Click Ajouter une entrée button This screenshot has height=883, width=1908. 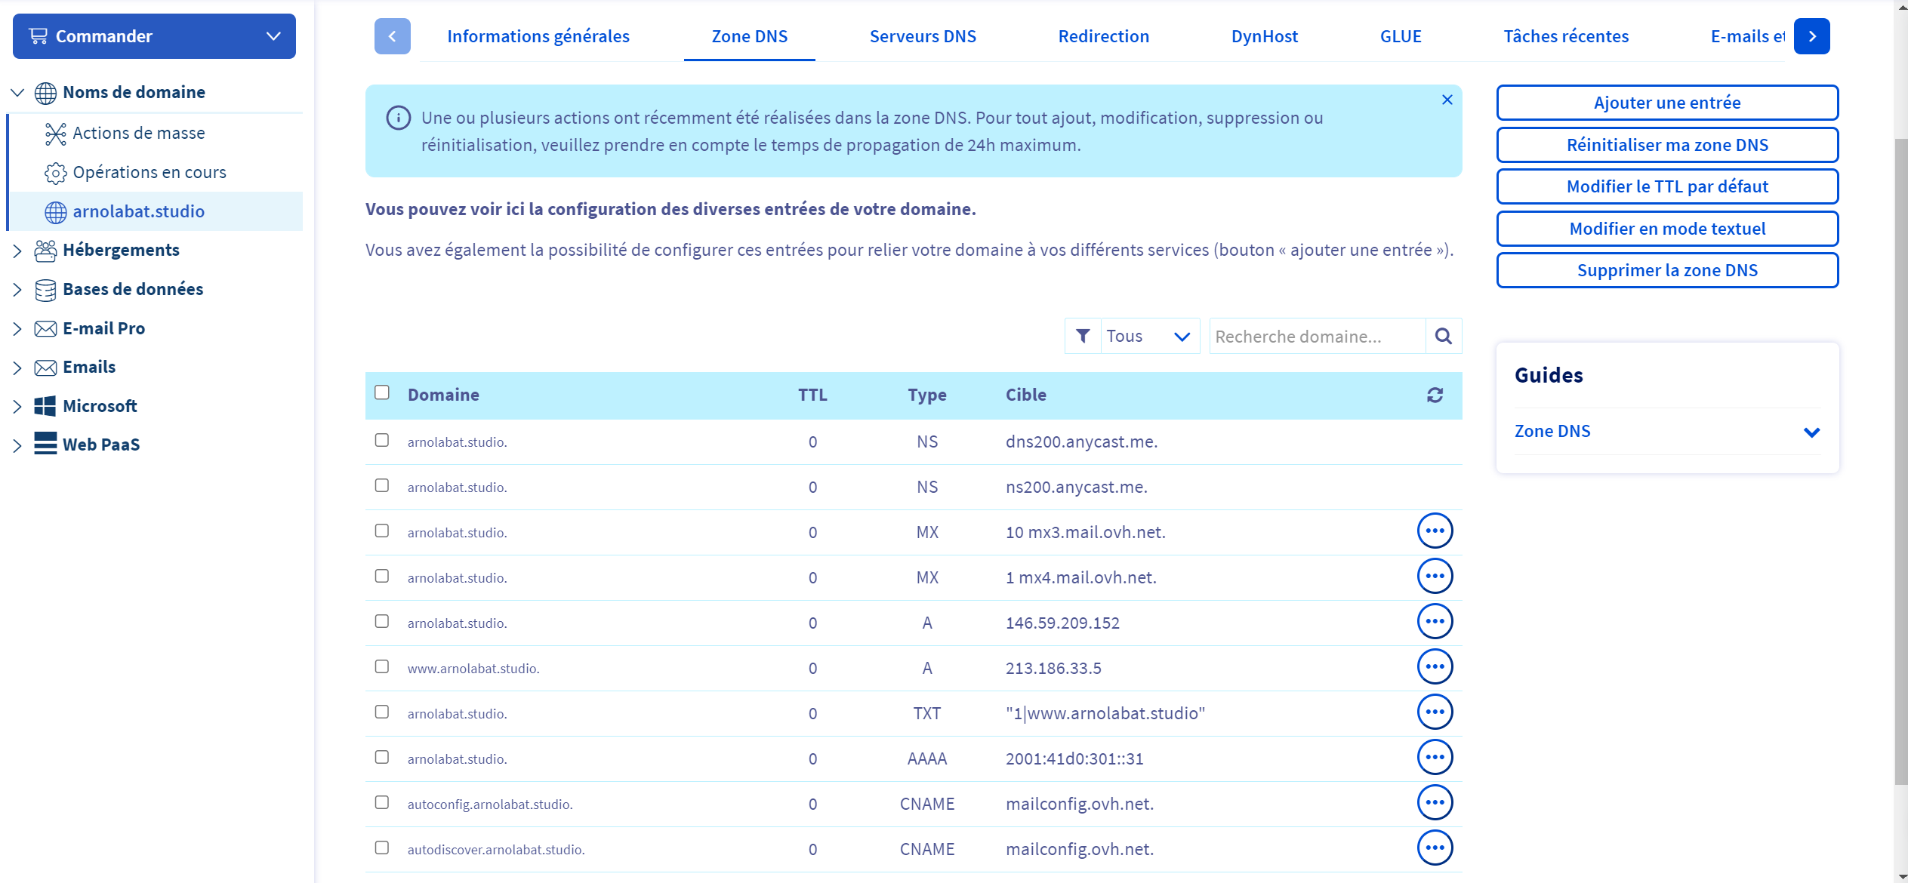1666,103
